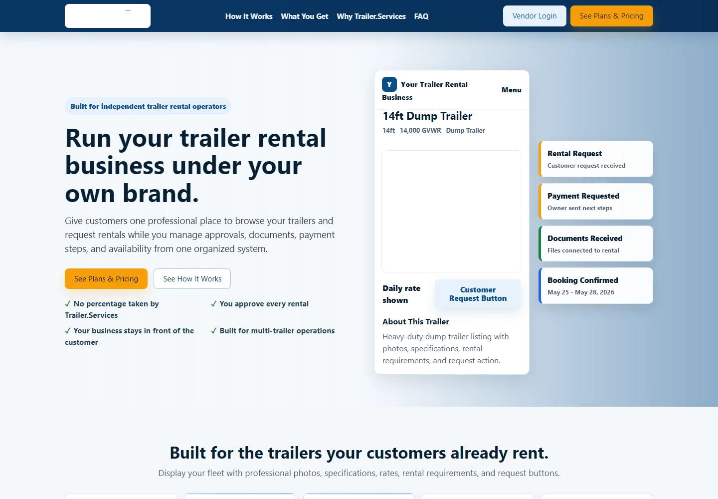Click 'Daily rate shown' label

(x=401, y=294)
